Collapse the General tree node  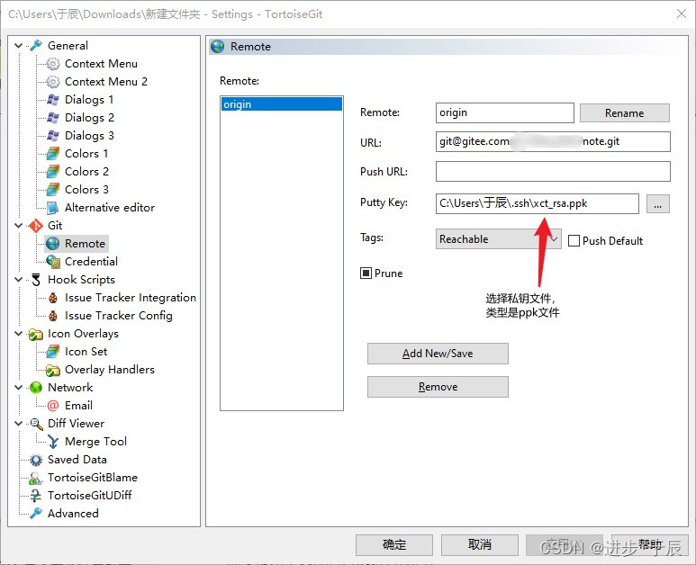[x=19, y=46]
